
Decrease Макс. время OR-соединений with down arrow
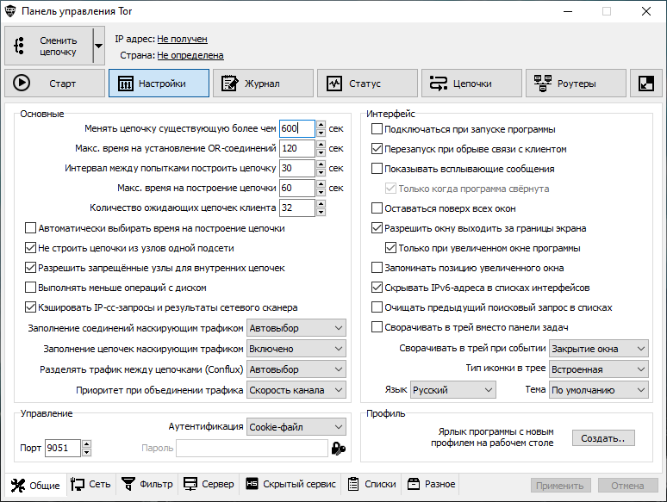(321, 152)
